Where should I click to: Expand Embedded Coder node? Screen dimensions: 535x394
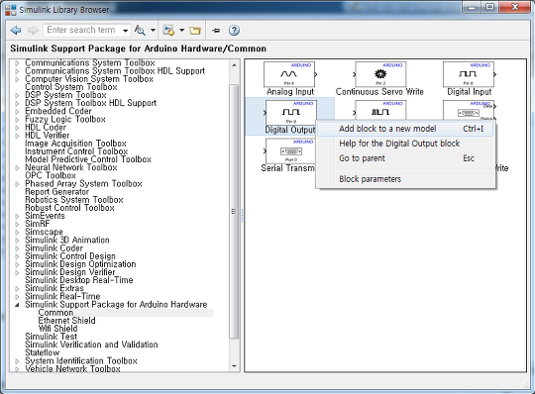point(17,112)
